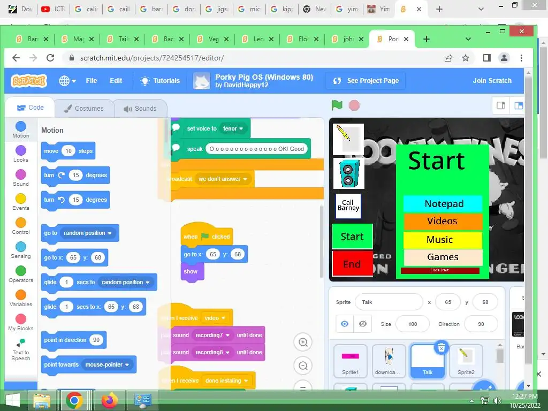Open the language globe menu
548x411 pixels.
pos(67,81)
